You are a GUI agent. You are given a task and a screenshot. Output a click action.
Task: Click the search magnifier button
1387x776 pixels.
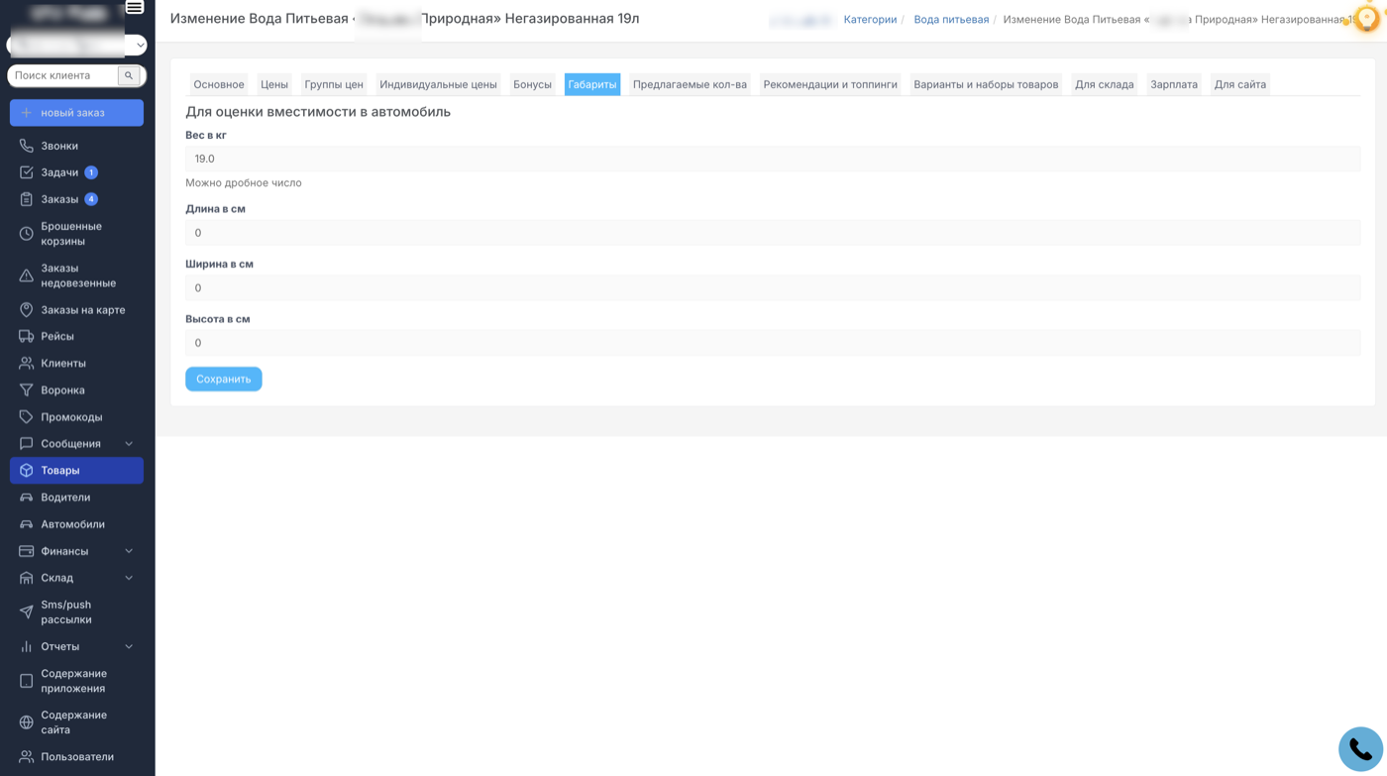129,75
